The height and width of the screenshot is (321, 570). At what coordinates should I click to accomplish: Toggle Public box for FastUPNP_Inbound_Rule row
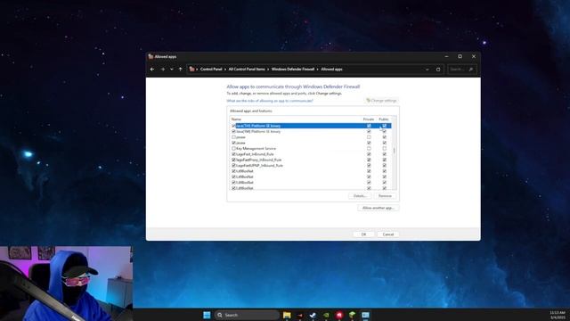click(384, 166)
